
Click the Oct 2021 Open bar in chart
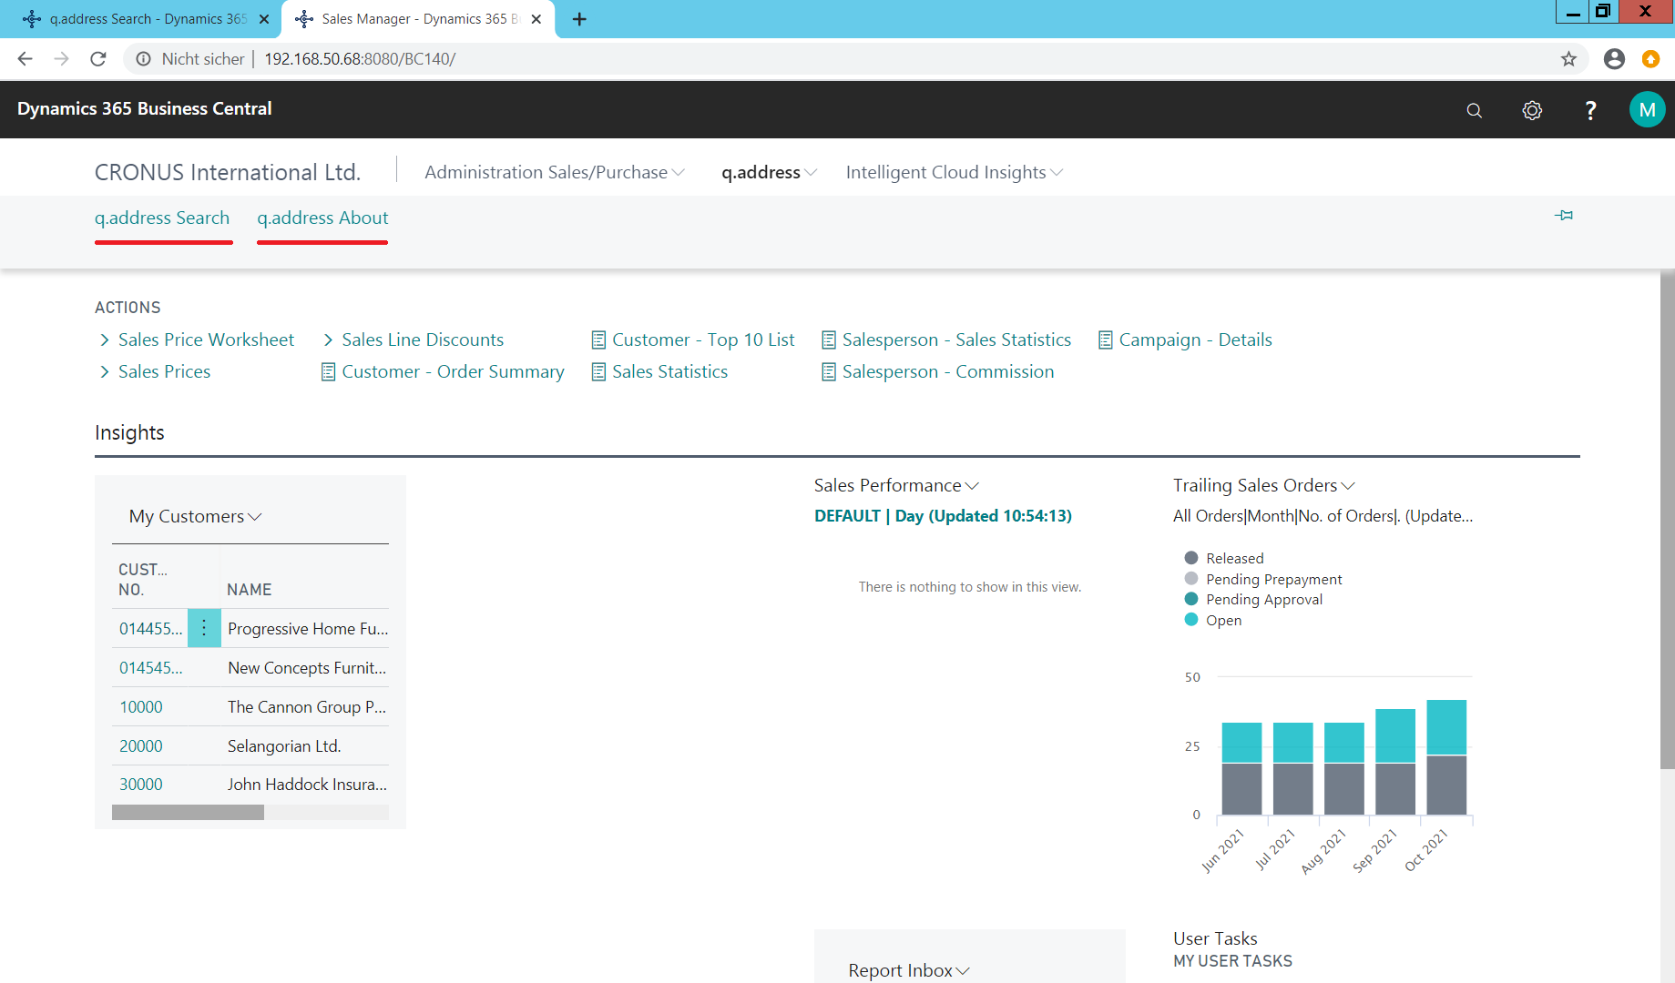1446,727
